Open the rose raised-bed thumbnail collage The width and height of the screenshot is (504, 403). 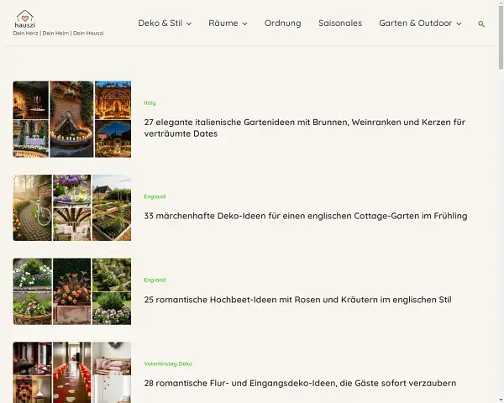coord(72,291)
